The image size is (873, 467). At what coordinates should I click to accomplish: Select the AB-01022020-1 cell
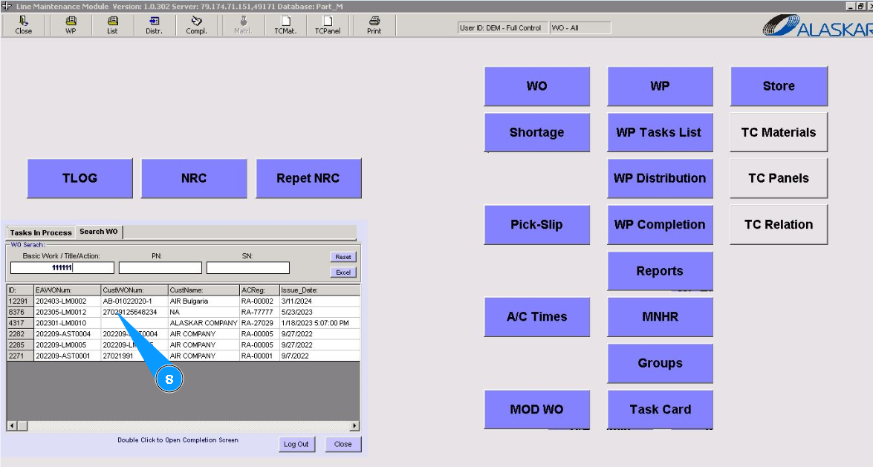coord(134,301)
